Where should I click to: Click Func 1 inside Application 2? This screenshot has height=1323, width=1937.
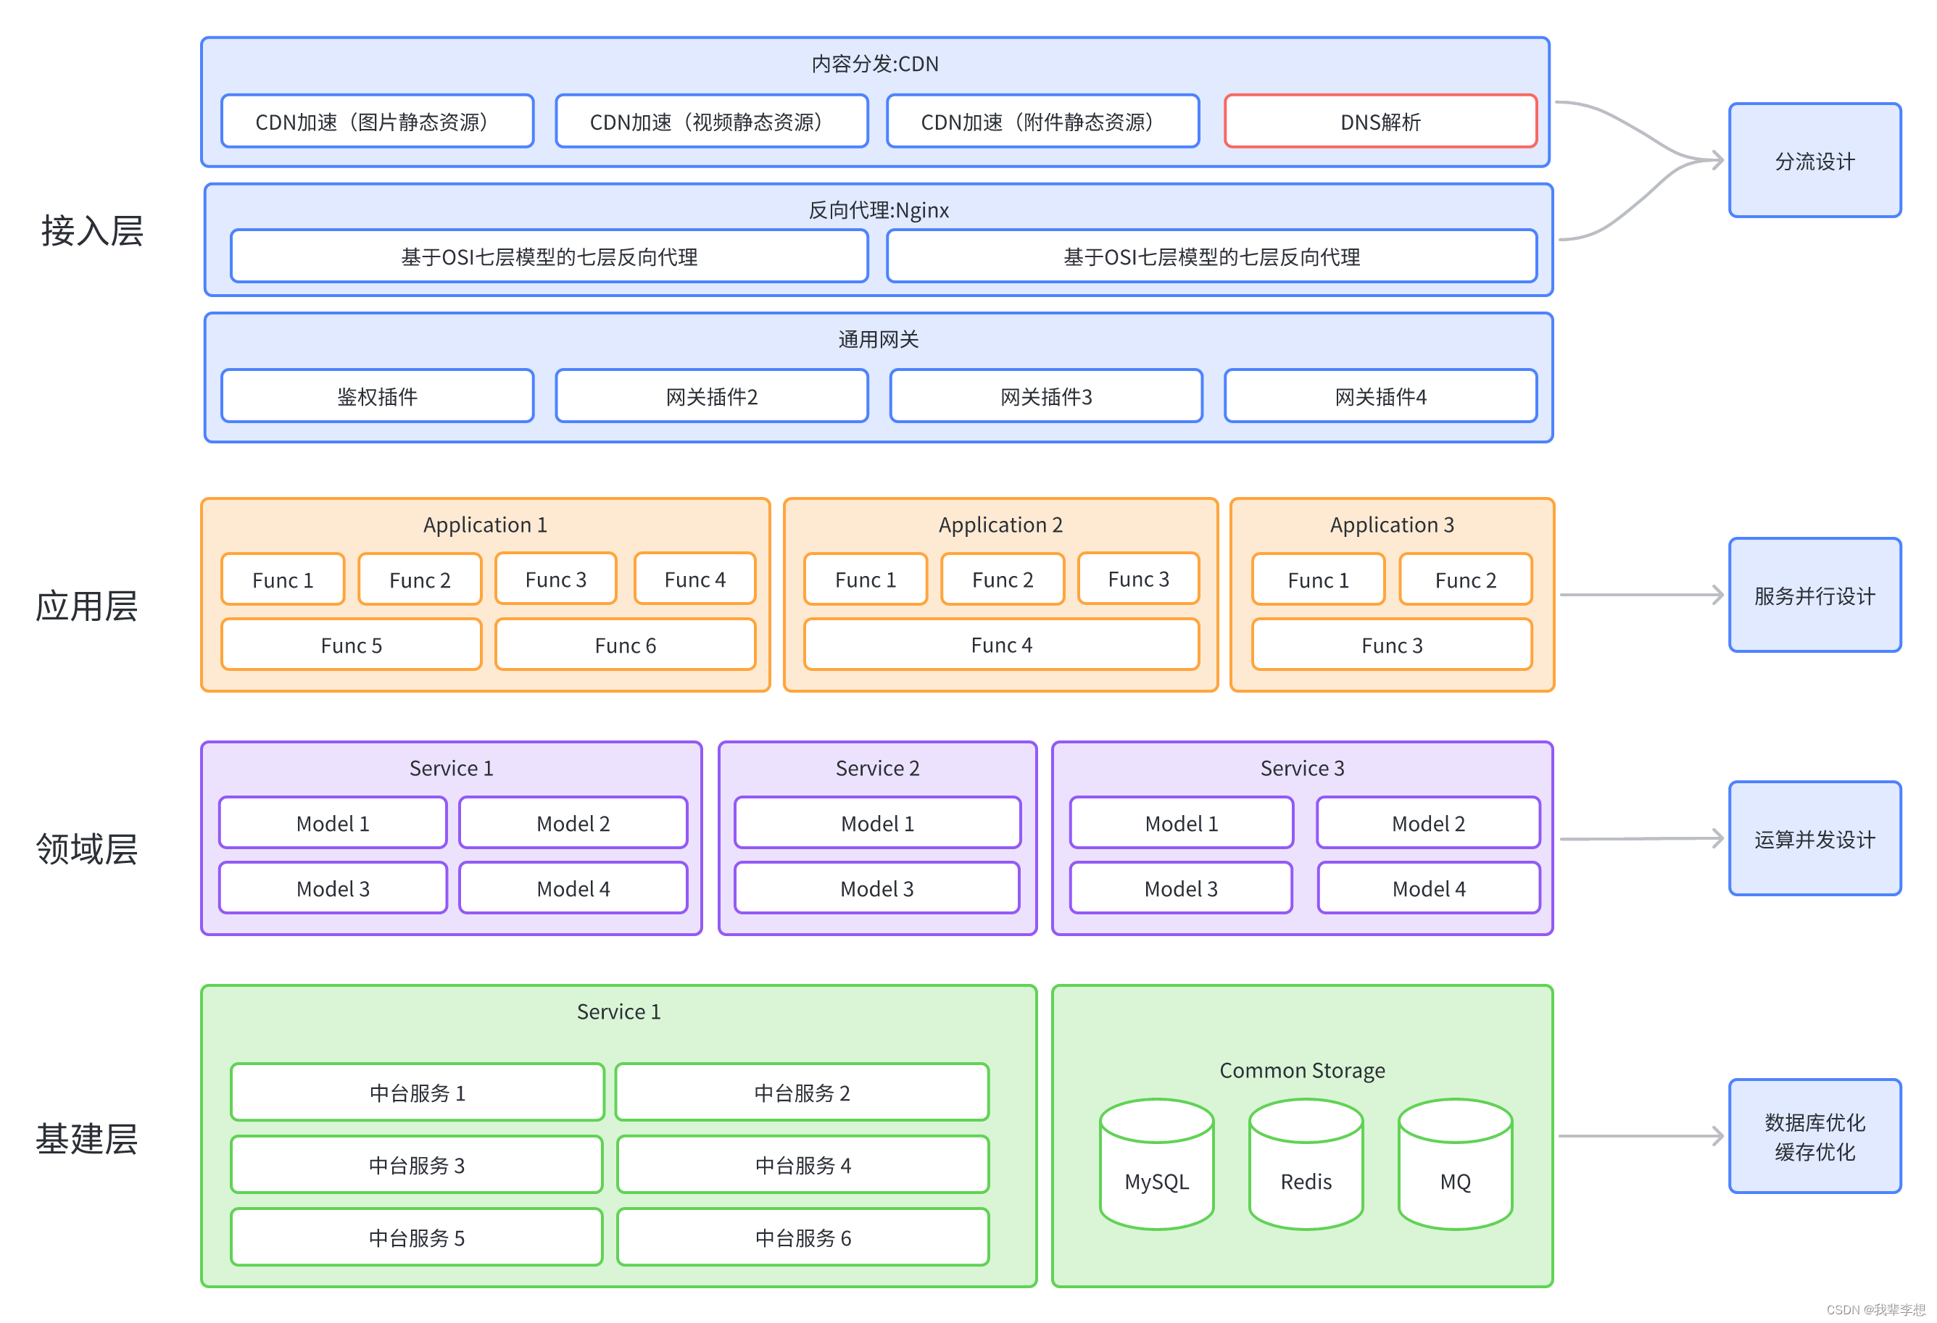pos(865,579)
